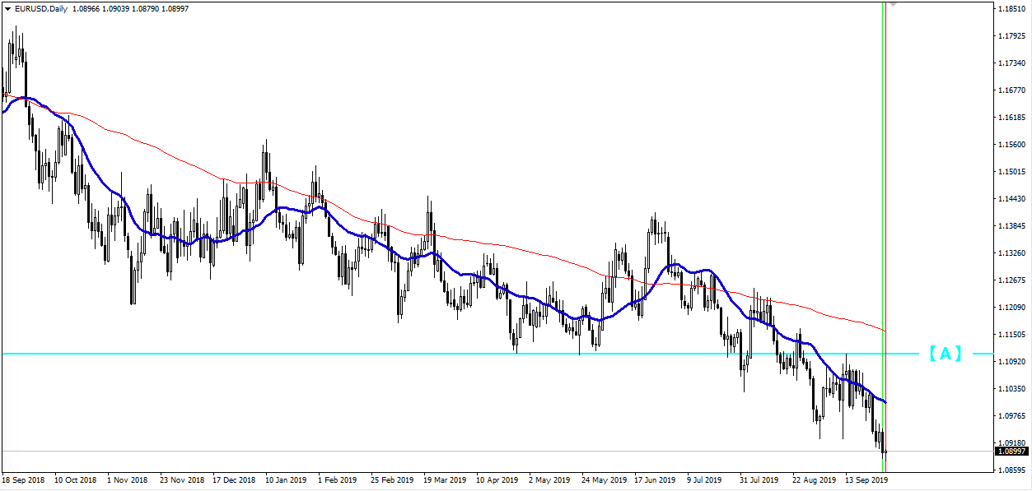Click the 17 Jun 2019 date label
The width and height of the screenshot is (1032, 491).
[x=654, y=479]
